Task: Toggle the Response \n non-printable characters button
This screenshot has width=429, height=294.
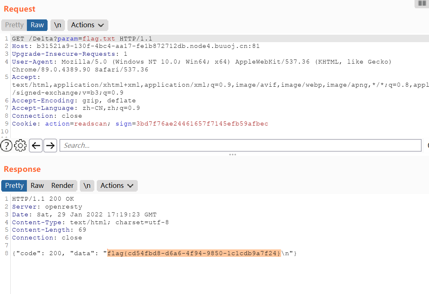Action: click(x=87, y=186)
